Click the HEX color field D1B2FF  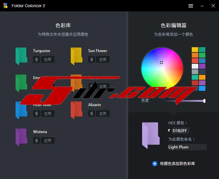(x=180, y=131)
